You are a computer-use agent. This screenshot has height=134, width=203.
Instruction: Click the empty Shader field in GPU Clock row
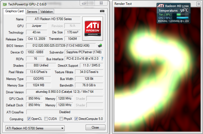coord(95,98)
